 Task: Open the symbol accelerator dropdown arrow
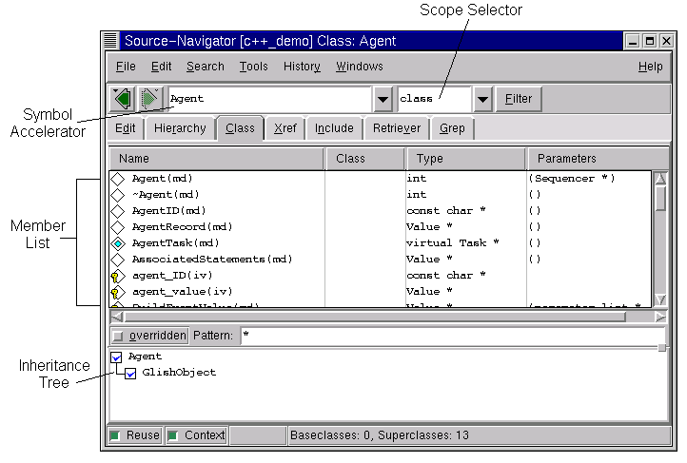[x=383, y=99]
